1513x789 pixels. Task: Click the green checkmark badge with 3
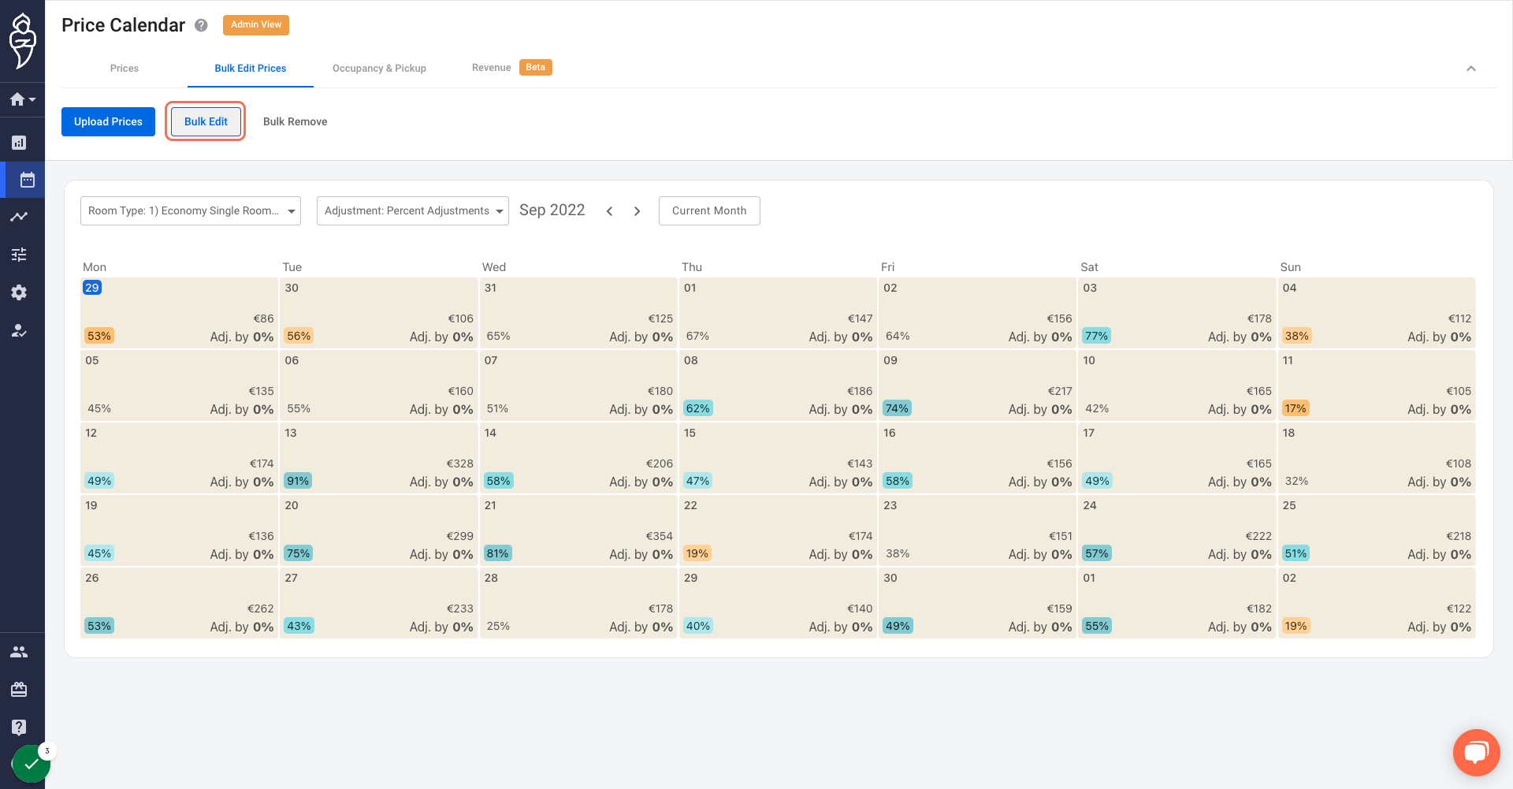coord(32,763)
